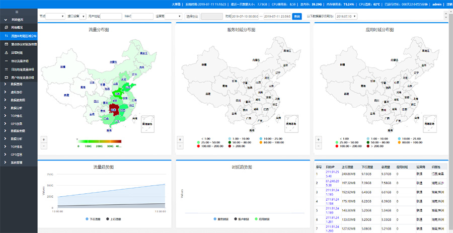This screenshot has width=453, height=233.
Task: Select 目的地域流量详细 in the sidebar menu
Action: tap(23, 69)
